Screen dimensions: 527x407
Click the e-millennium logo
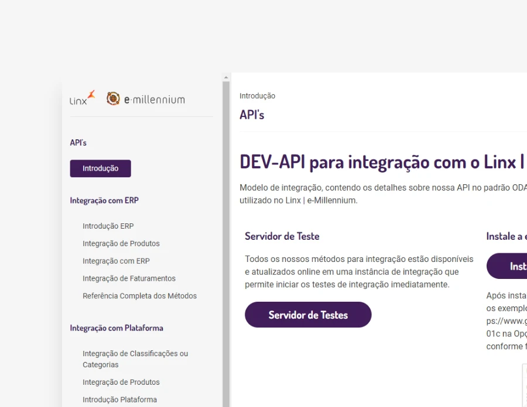(146, 99)
